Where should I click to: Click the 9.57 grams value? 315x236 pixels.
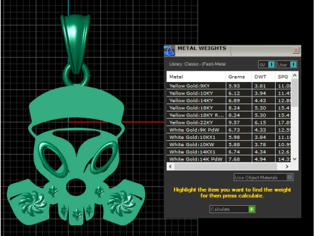(x=234, y=123)
